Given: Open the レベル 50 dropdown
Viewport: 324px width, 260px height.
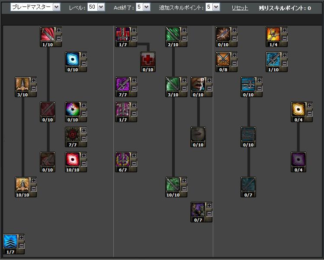Looking at the screenshot, I should [x=96, y=7].
